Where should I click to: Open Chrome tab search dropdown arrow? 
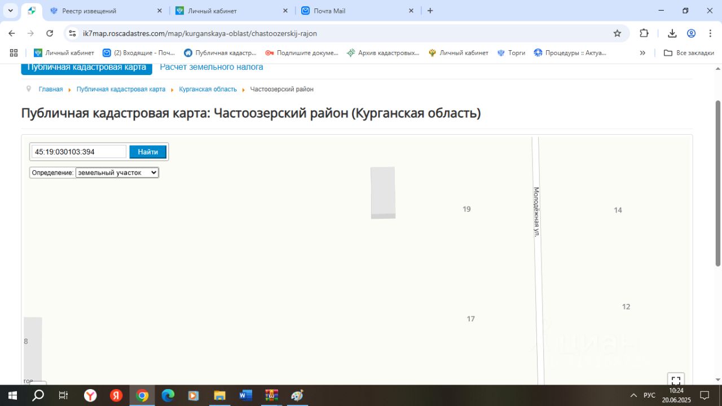click(10, 11)
